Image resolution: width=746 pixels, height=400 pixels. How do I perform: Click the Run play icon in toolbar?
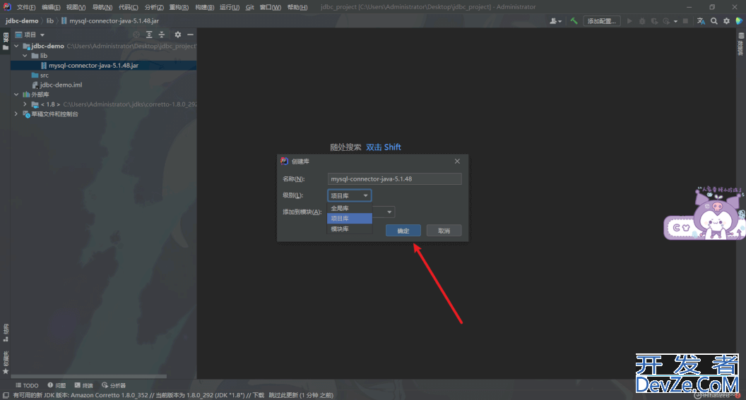629,21
